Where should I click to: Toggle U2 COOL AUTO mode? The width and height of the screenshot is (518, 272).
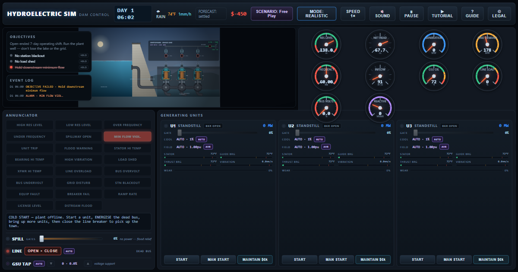point(319,139)
